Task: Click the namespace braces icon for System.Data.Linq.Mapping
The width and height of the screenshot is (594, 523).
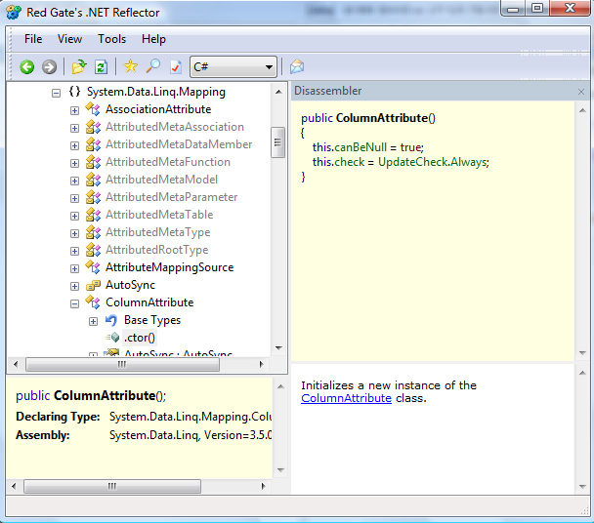Action: pos(74,91)
